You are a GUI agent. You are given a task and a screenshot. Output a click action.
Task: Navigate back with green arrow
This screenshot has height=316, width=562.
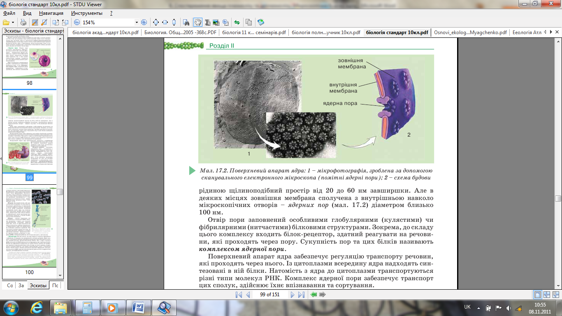coord(314,295)
